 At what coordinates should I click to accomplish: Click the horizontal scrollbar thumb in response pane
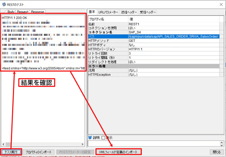click(x=8, y=144)
